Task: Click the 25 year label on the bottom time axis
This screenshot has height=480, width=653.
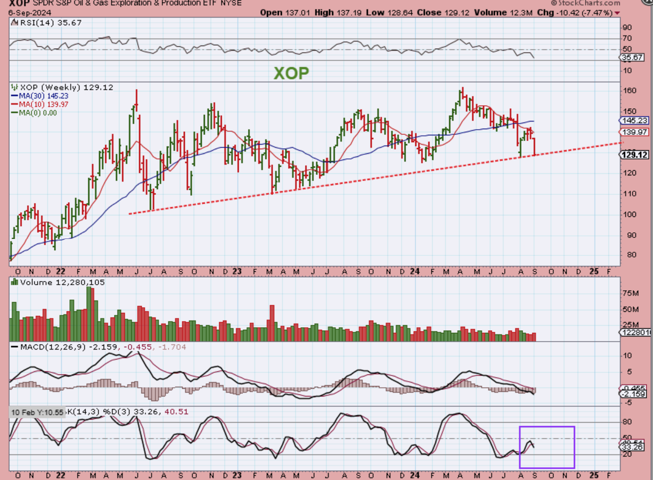Action: coord(594,475)
